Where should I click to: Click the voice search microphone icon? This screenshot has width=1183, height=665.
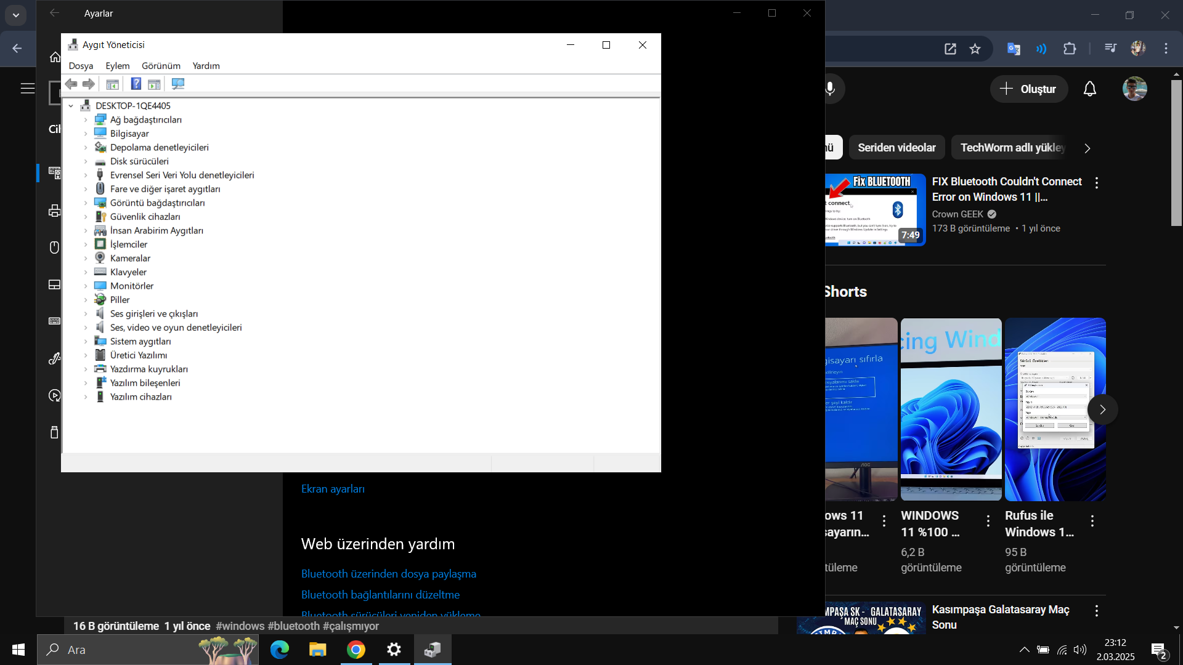(x=830, y=89)
